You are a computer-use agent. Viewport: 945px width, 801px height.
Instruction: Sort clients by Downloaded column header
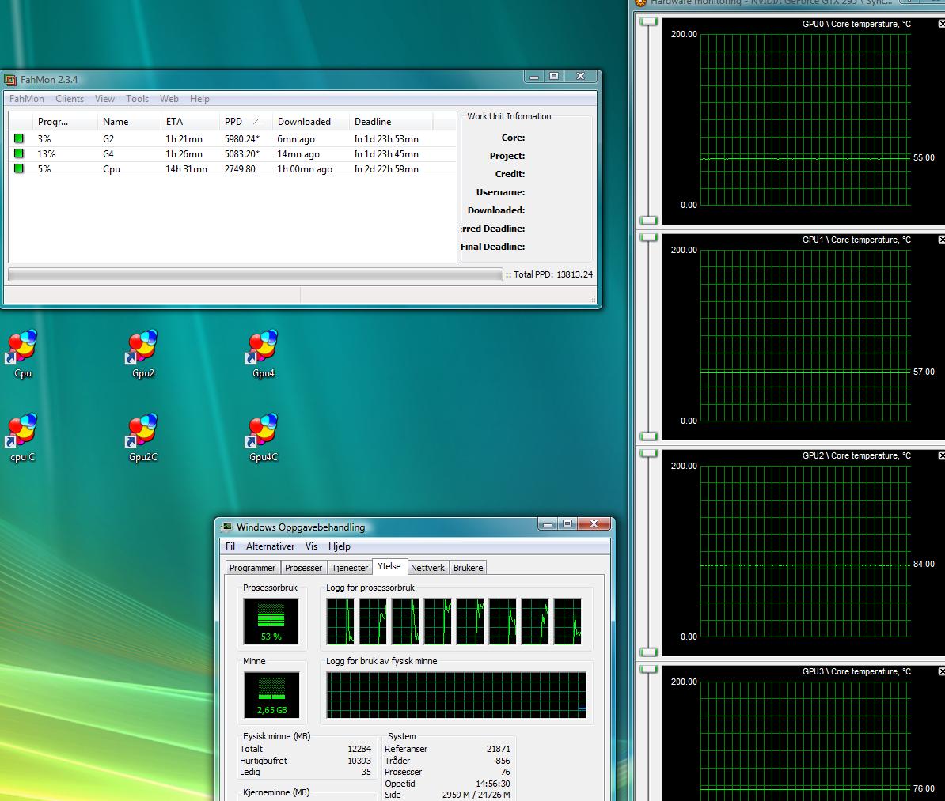[310, 122]
